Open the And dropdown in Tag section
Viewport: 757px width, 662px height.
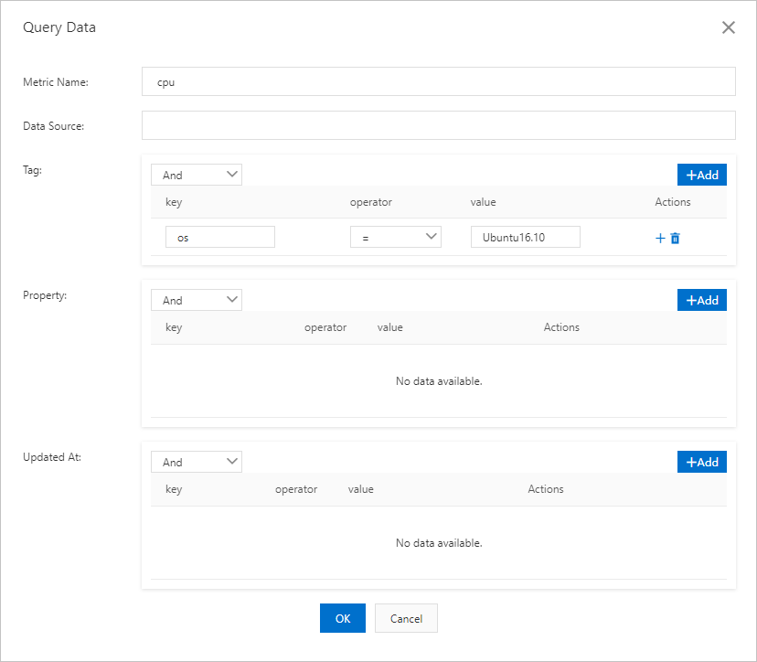pyautogui.click(x=196, y=175)
